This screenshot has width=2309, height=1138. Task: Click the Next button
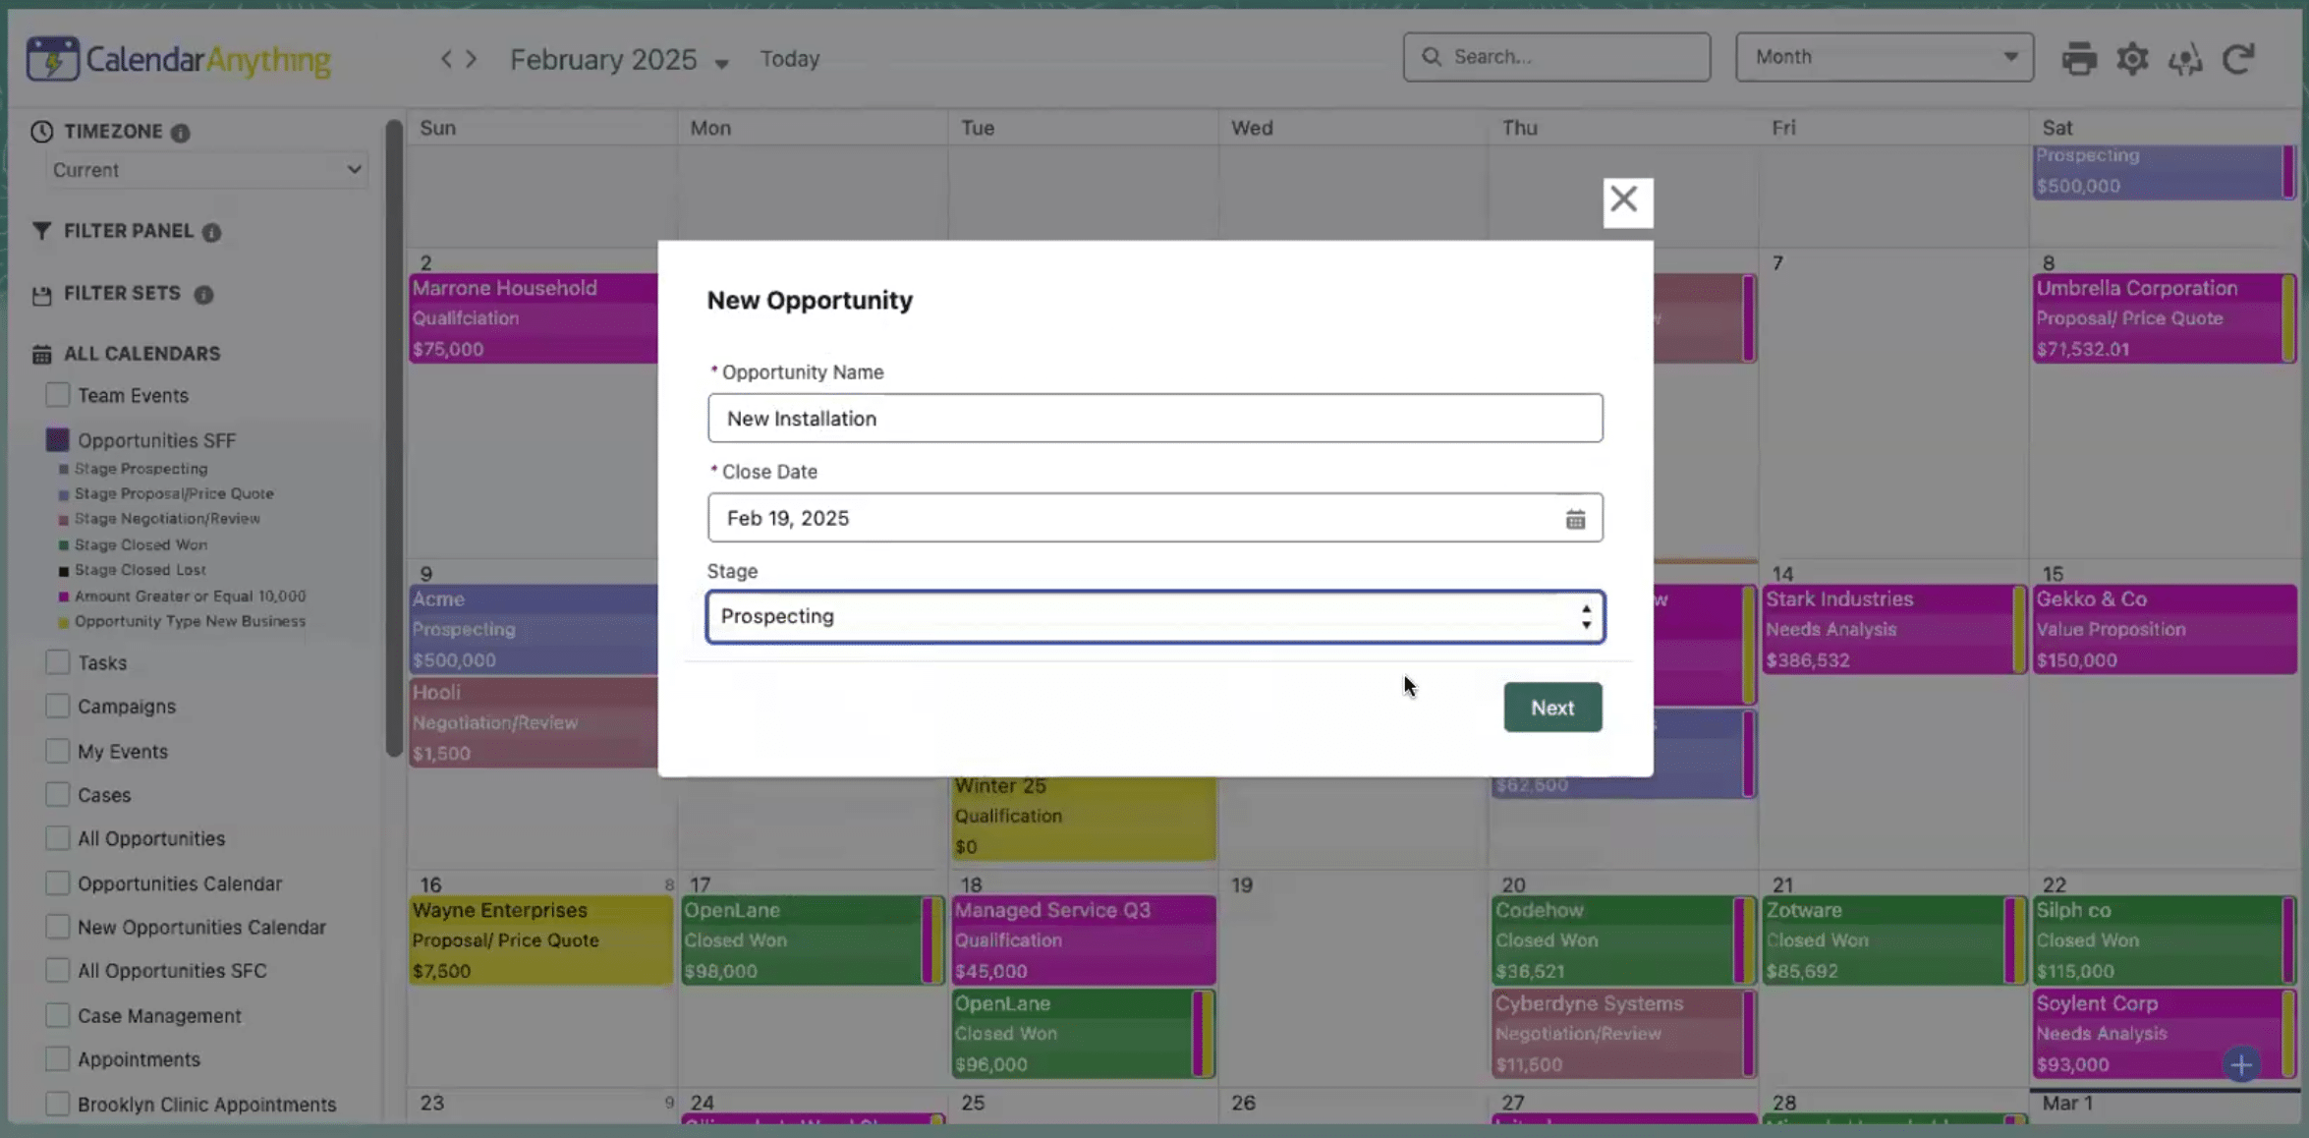[1552, 708]
